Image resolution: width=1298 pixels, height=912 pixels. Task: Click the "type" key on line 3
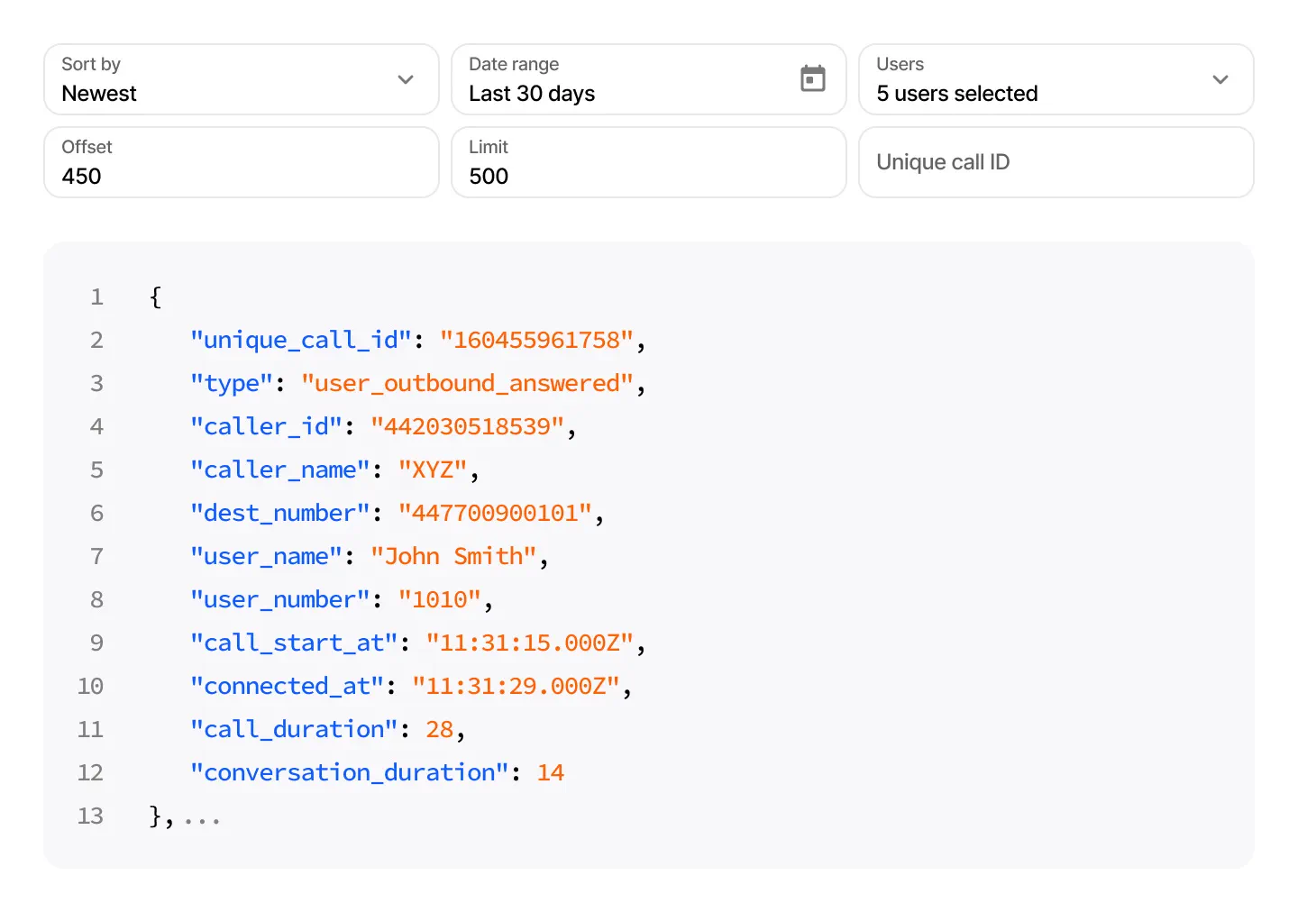(x=232, y=383)
